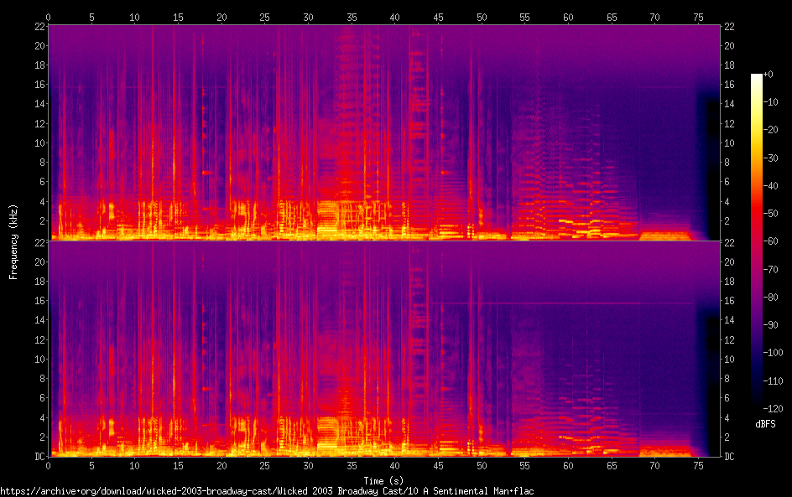Click the 10 tick on the top time axis
Screen dimensions: 792x497
pyautogui.click(x=135, y=17)
